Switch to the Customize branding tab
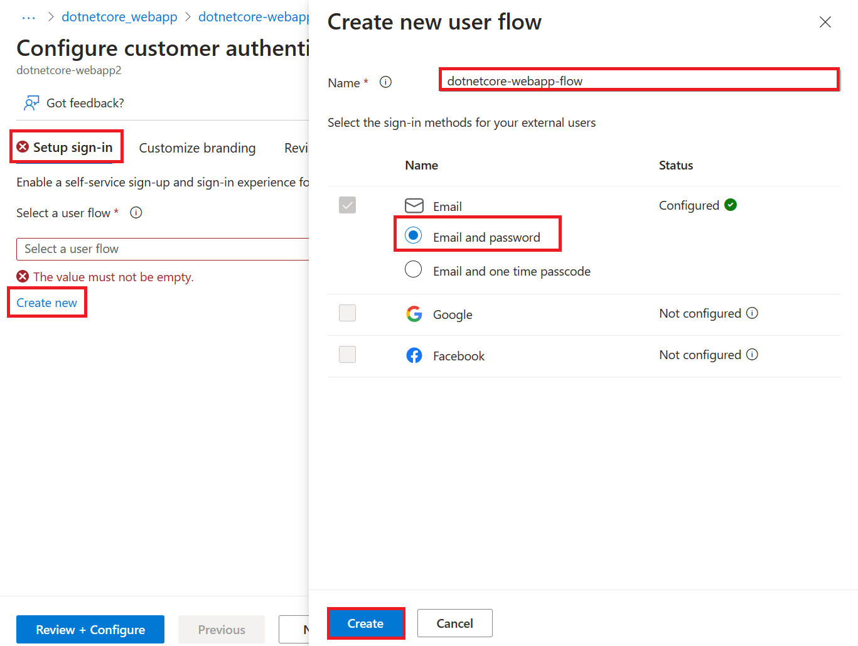This screenshot has height=646, width=858. pos(197,148)
